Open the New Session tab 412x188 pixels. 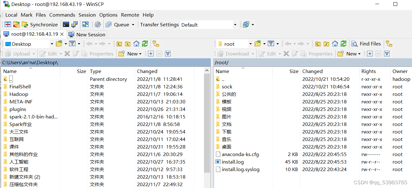pos(87,34)
